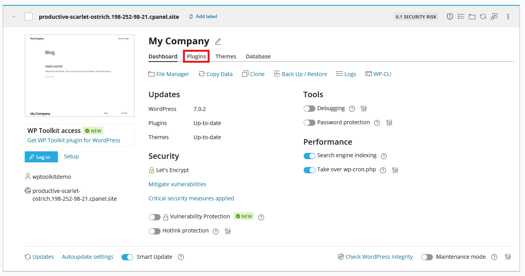
Task: Disable Take over wp-cron.php toggle
Action: point(310,170)
